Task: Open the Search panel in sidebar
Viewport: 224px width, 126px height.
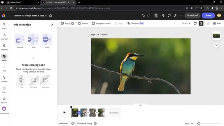Action: click(4, 26)
